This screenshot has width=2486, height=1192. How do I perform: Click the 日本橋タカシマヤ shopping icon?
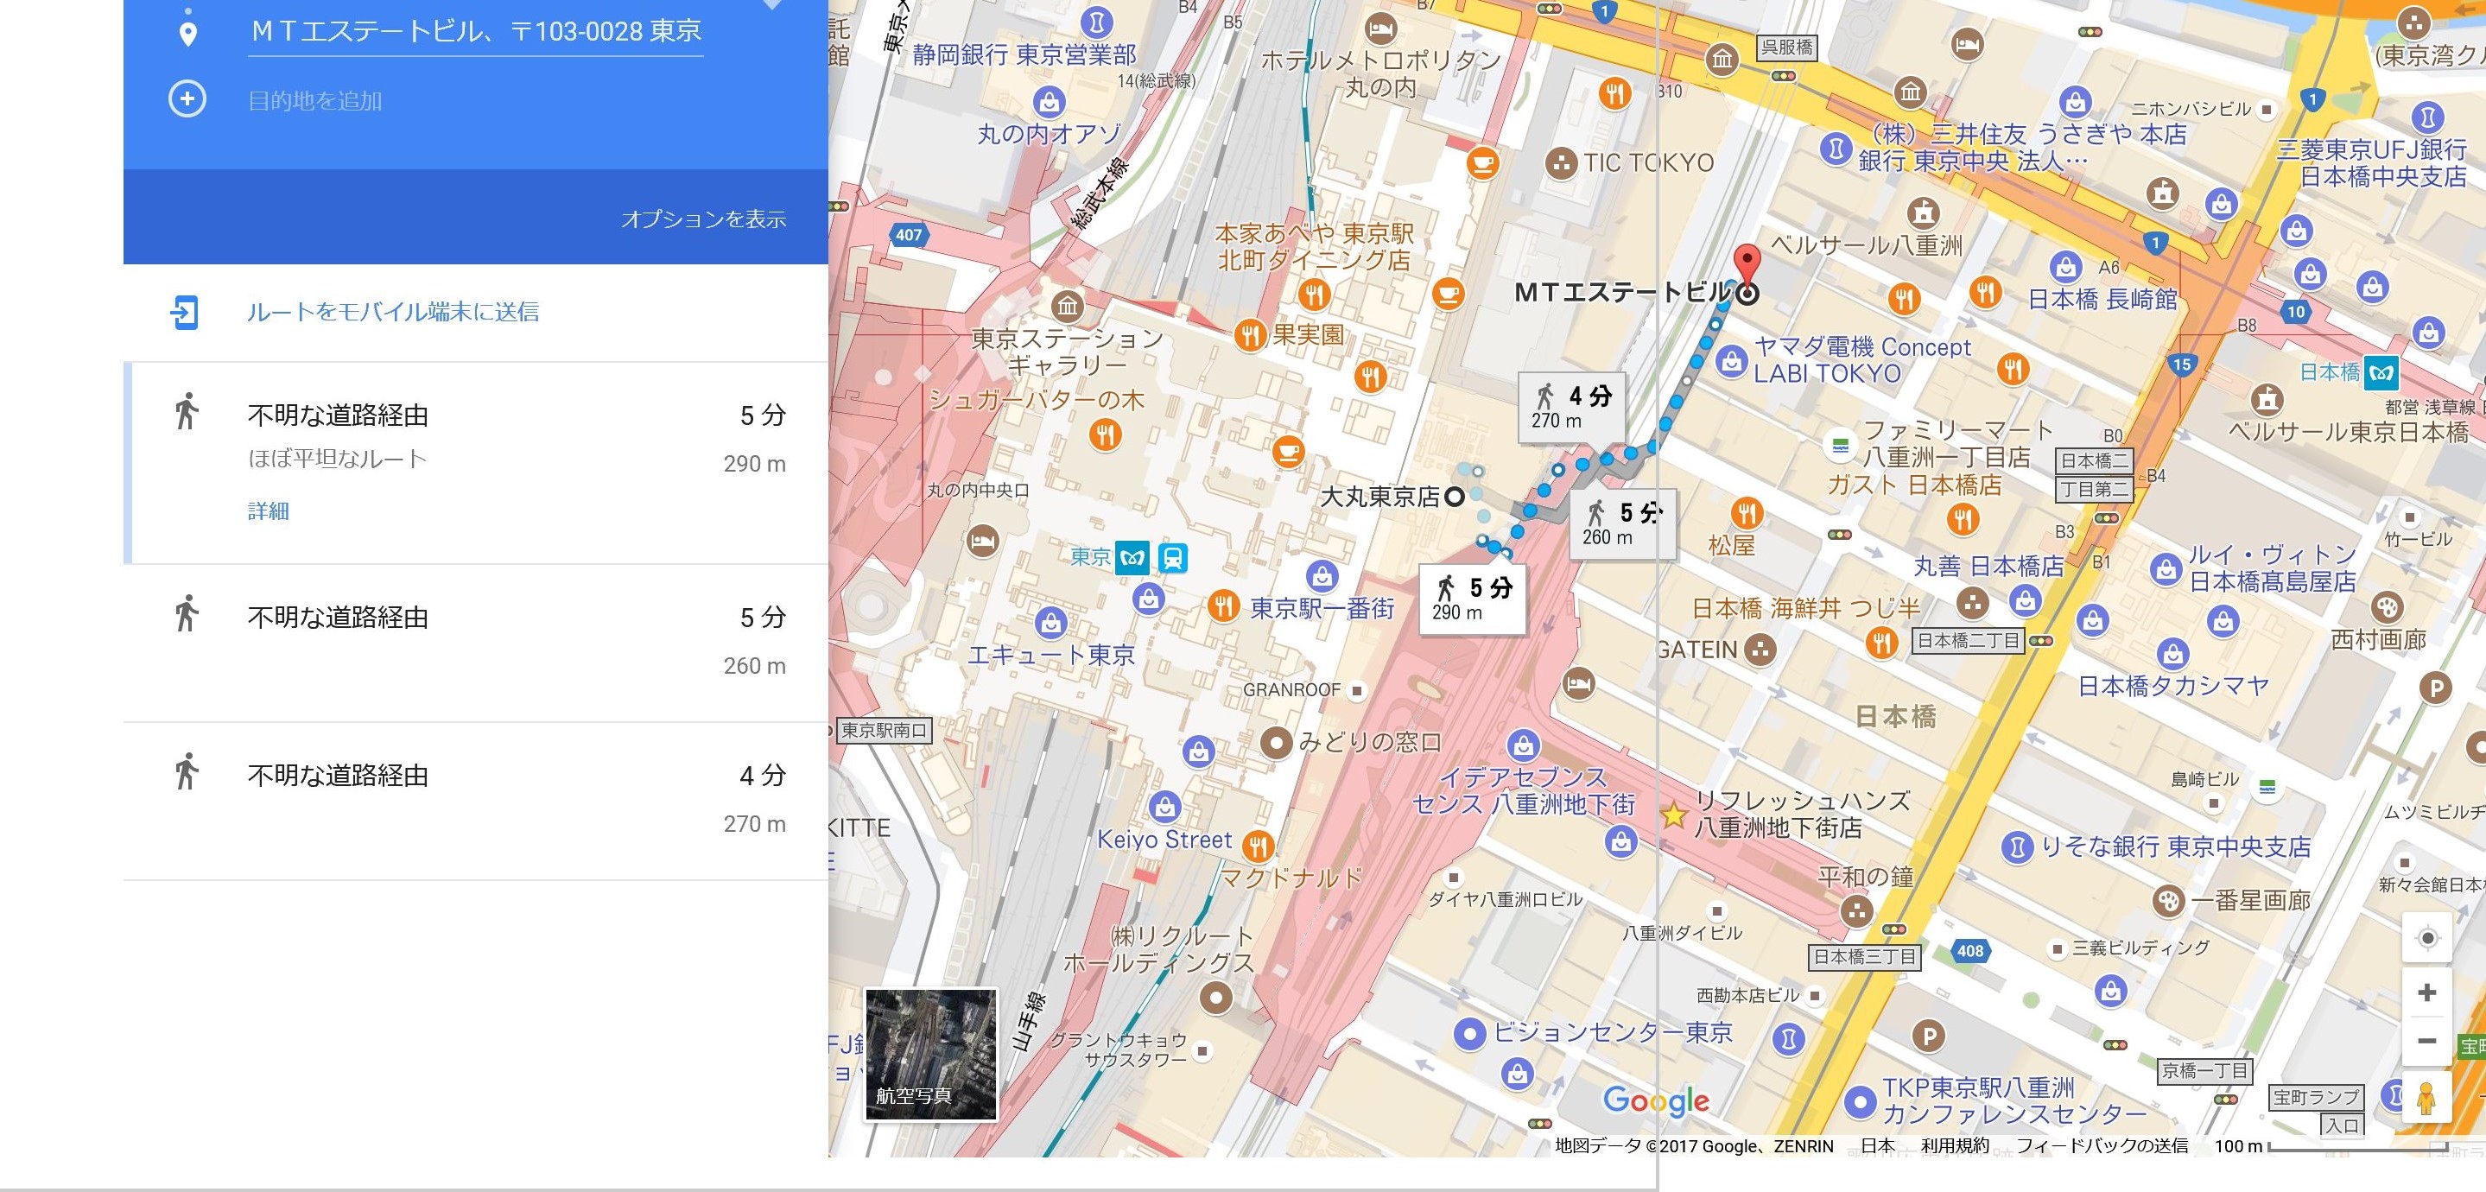tap(2172, 655)
